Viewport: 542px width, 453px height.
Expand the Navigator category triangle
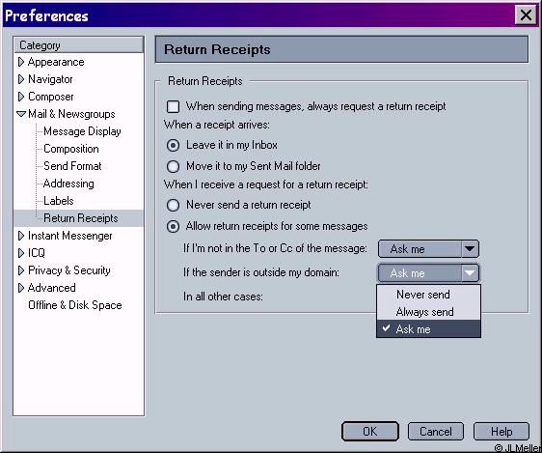21,79
